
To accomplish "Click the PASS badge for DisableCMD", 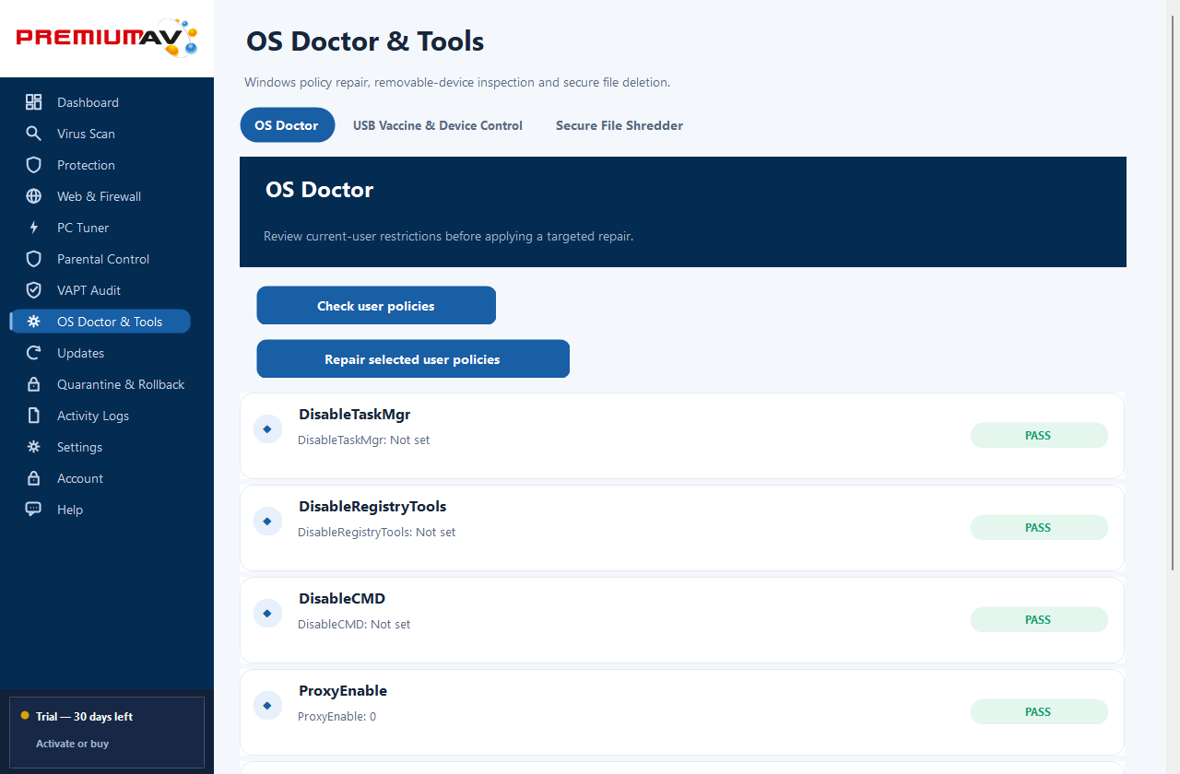I will coord(1039,620).
